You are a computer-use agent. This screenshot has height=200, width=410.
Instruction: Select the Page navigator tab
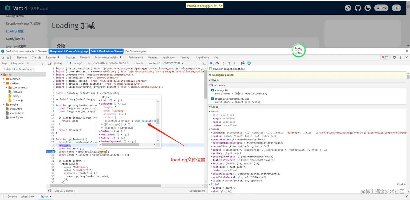(x=4, y=63)
